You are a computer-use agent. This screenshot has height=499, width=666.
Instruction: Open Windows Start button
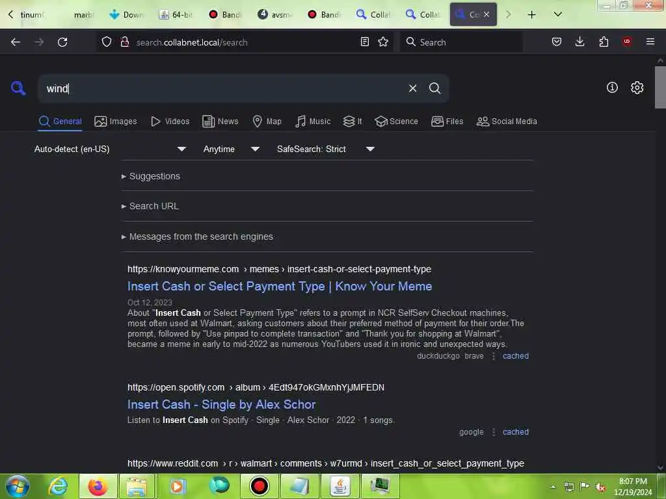pos(18,486)
